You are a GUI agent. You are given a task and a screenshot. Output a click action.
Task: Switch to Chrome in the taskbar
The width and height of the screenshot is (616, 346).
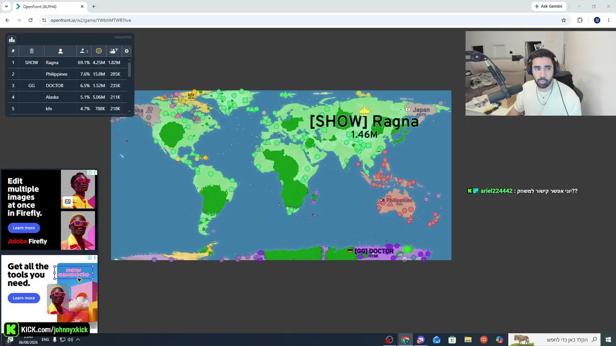coord(405,340)
